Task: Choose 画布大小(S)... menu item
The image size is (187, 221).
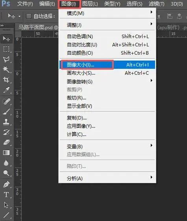Action: tap(107, 73)
